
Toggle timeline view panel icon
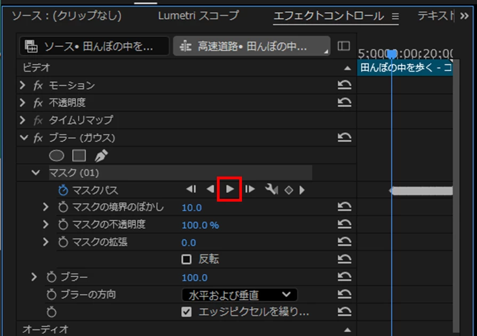pos(344,46)
